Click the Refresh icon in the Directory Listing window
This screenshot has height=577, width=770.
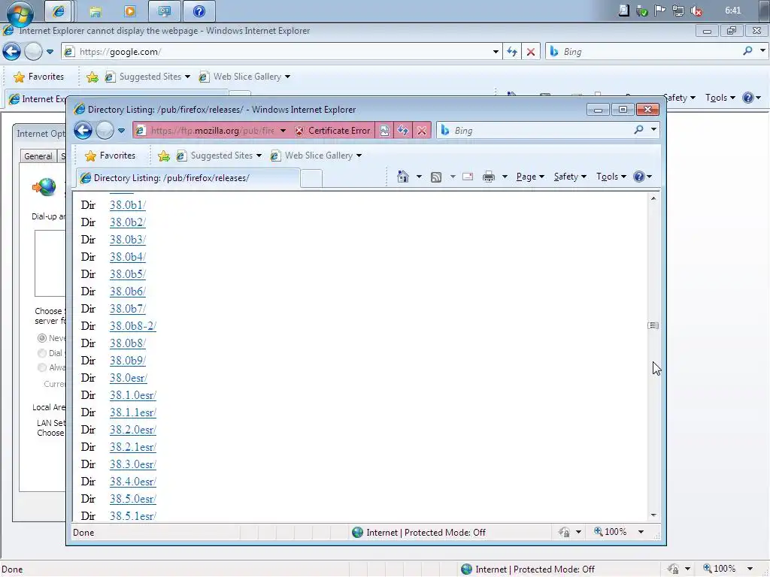[x=403, y=131]
